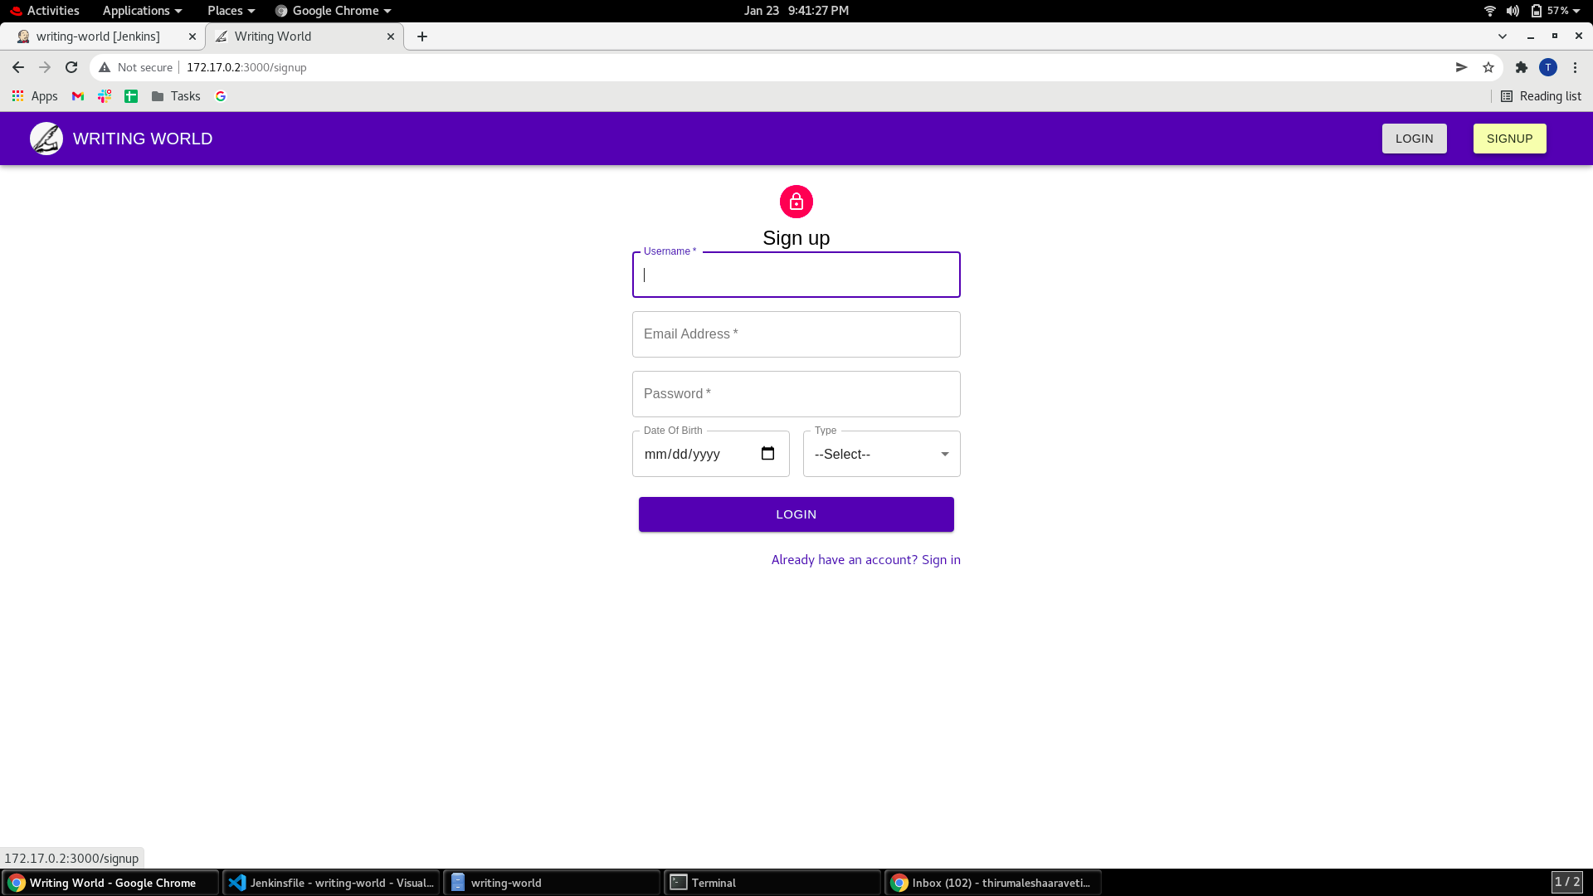The height and width of the screenshot is (896, 1593).
Task: Click the SIGNUP button in navbar
Action: [1510, 138]
